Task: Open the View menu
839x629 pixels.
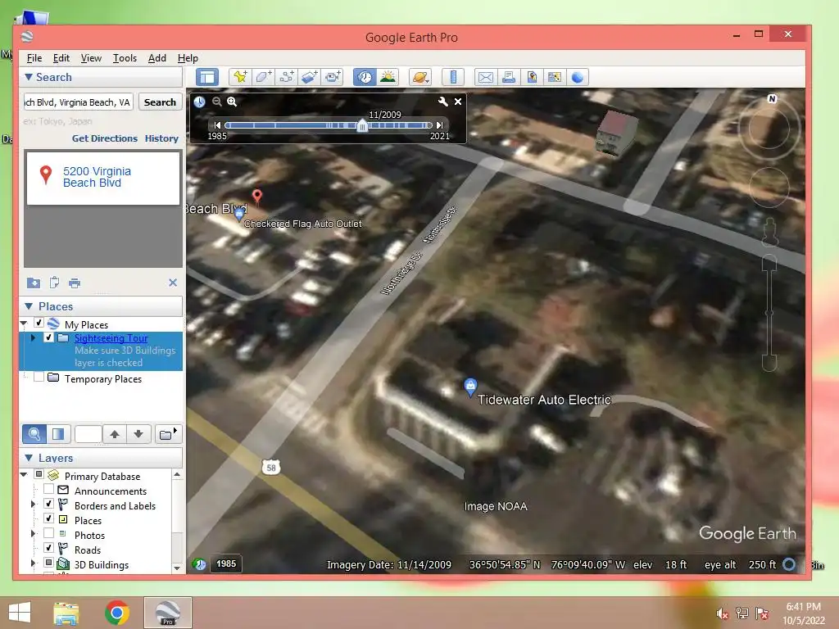Action: (x=91, y=58)
